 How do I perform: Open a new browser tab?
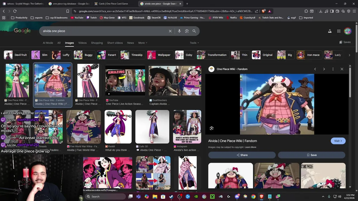187,4
